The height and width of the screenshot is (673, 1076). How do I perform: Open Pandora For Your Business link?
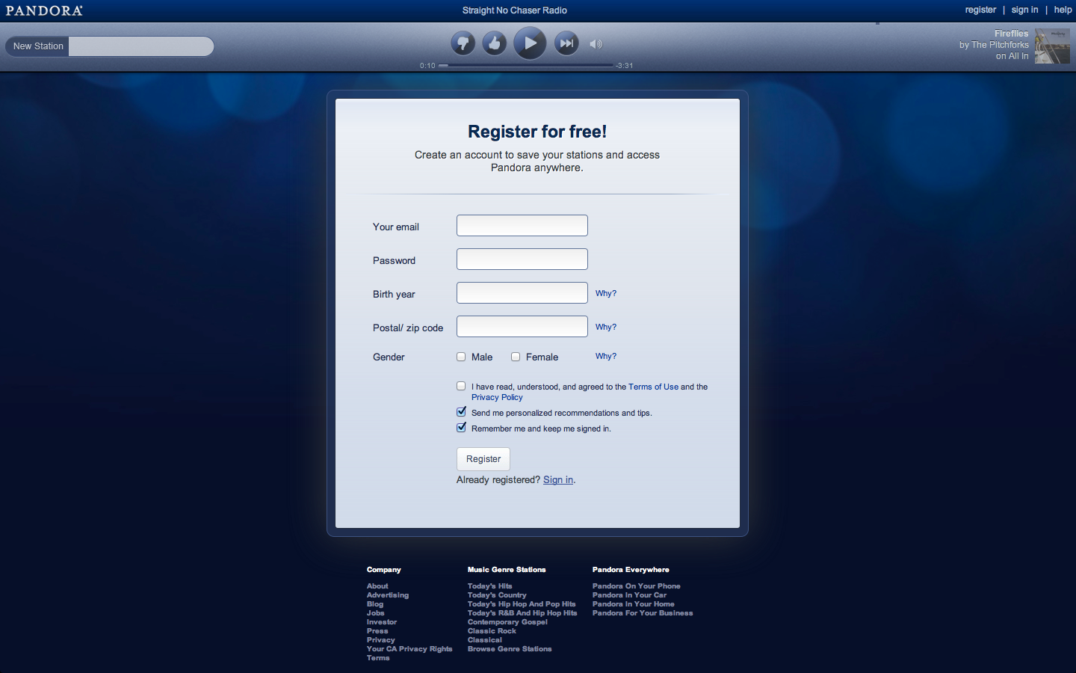pyautogui.click(x=643, y=613)
